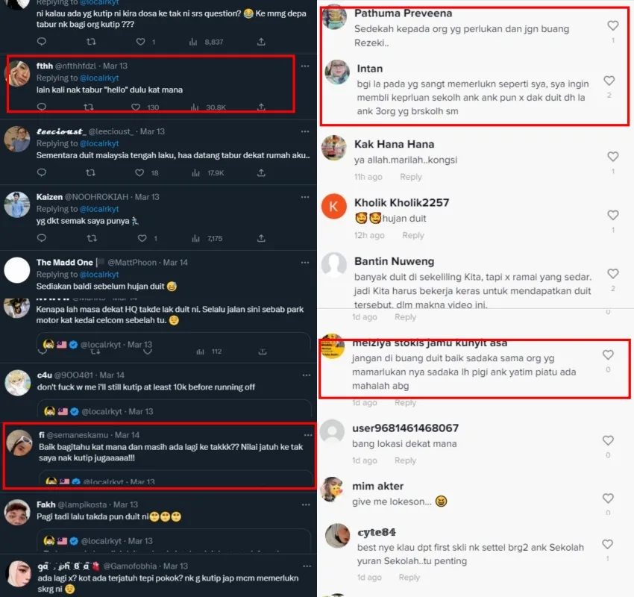This screenshot has width=634, height=597.
Task: Reply to leecioust's tweet using comment icon
Action: pyautogui.click(x=42, y=173)
